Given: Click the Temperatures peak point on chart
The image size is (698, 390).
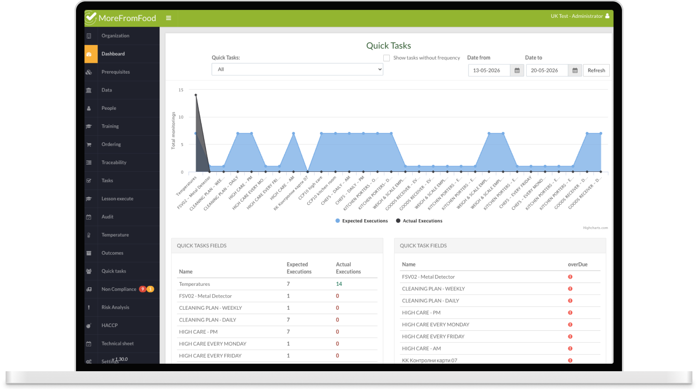Looking at the screenshot, I should (196, 95).
